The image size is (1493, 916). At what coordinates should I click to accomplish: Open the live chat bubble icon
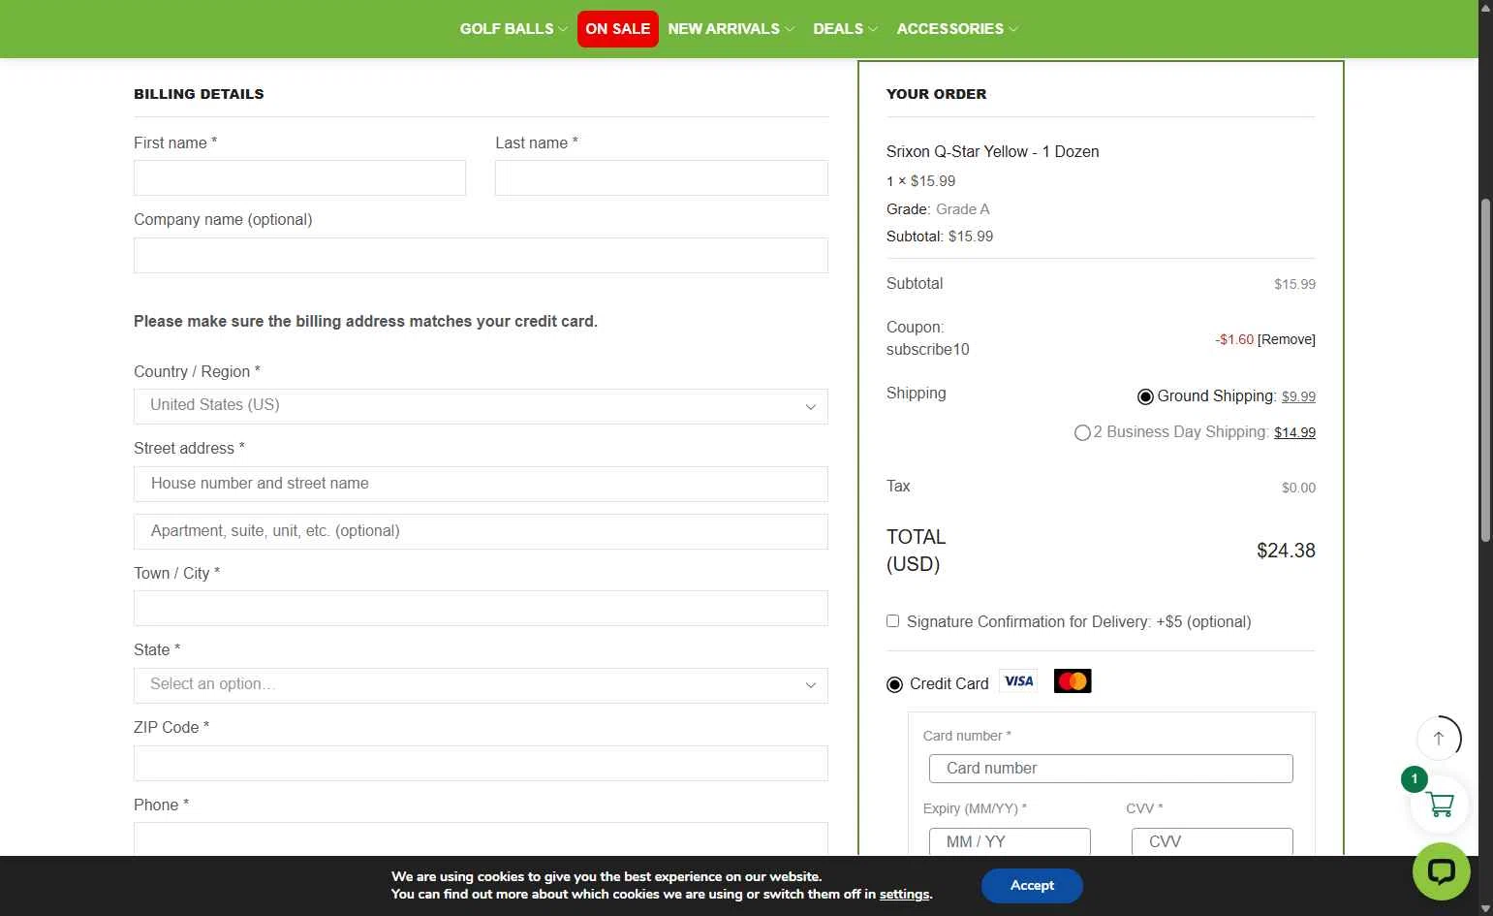click(x=1441, y=871)
